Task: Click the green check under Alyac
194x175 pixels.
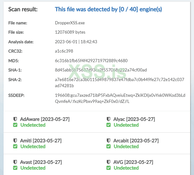Action: pyautogui.click(x=108, y=125)
